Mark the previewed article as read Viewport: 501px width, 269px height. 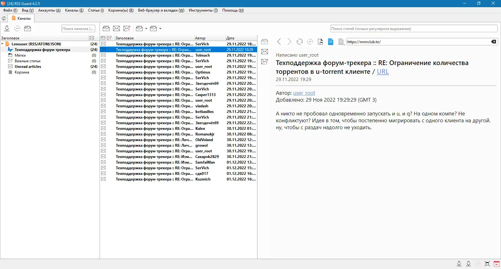pos(265,42)
